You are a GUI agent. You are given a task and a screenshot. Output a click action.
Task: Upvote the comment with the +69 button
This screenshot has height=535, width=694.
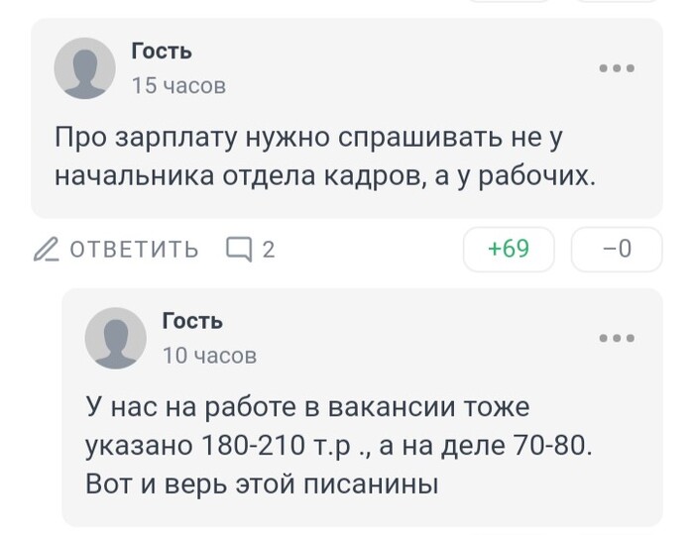pos(509,249)
